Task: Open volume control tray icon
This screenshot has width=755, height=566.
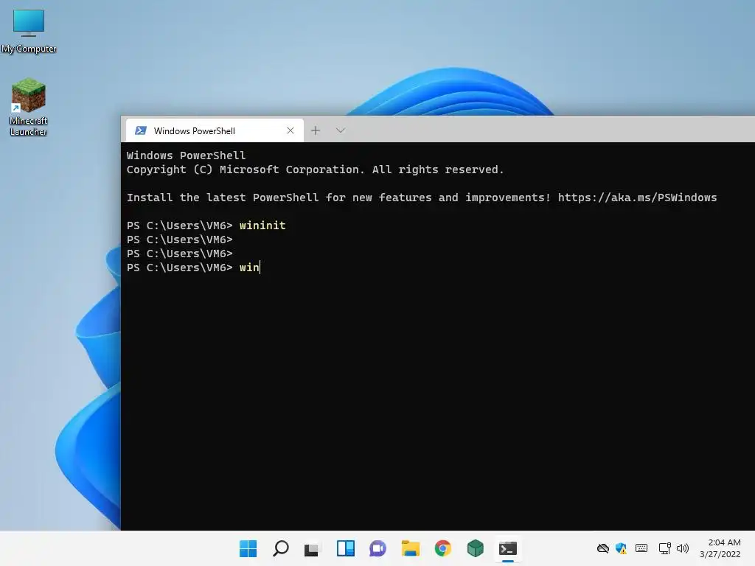Action: tap(682, 548)
